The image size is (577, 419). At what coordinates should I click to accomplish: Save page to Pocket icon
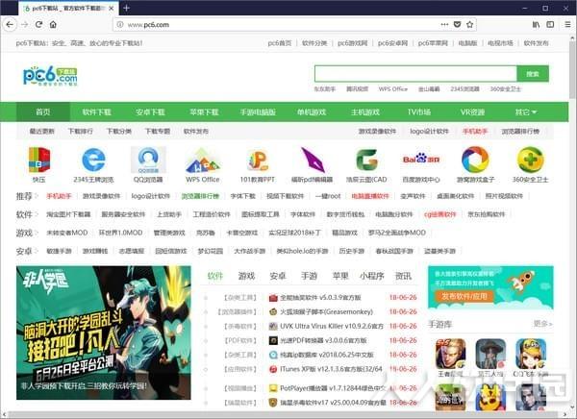coord(457,25)
